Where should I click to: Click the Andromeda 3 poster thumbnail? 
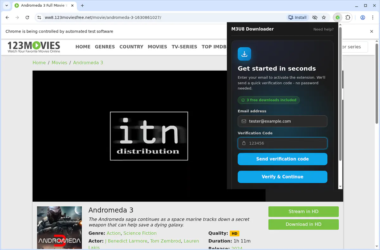(60, 228)
